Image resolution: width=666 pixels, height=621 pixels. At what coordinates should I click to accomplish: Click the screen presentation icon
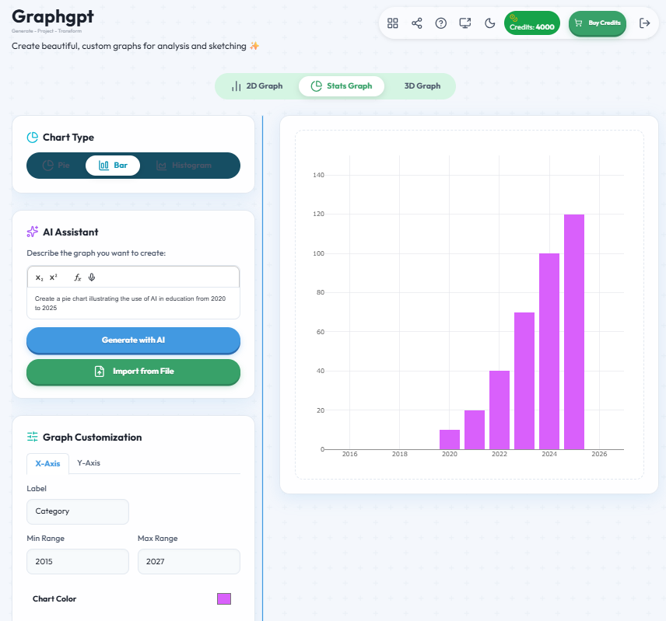(x=465, y=23)
